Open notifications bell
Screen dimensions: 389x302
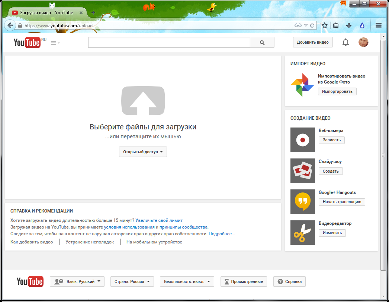(x=345, y=42)
